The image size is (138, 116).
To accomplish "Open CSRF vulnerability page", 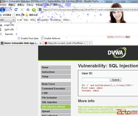I will click(x=56, y=93).
